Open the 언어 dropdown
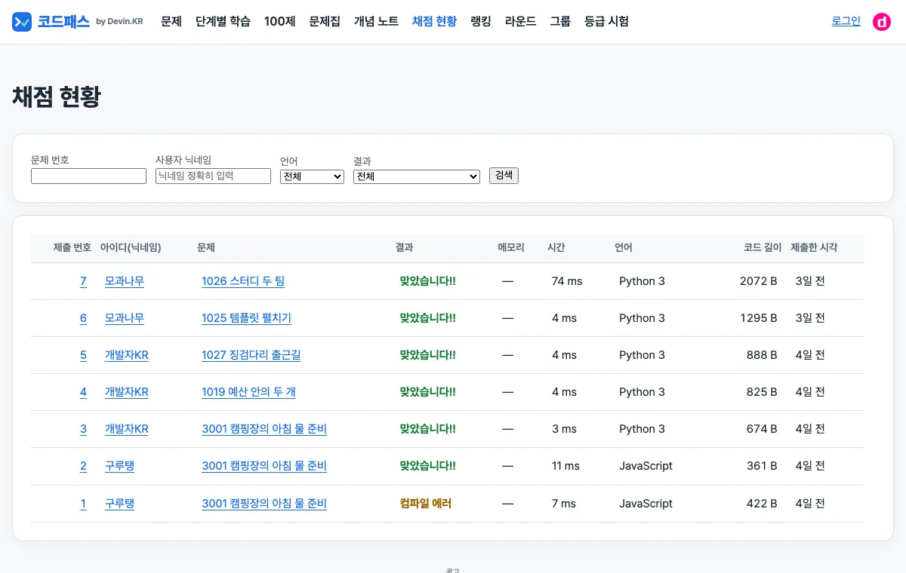906x573 pixels. [x=312, y=176]
